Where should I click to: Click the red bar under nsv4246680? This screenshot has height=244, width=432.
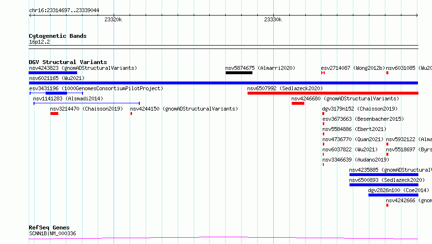point(298,103)
